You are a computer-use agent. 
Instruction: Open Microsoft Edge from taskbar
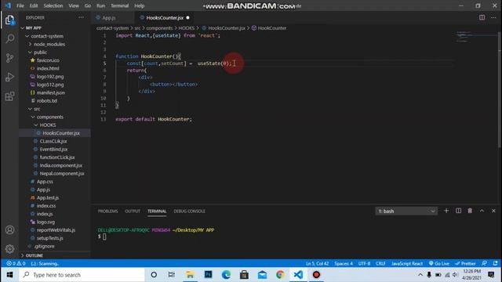[x=226, y=275]
